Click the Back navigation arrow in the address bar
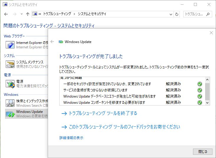 (6, 14)
